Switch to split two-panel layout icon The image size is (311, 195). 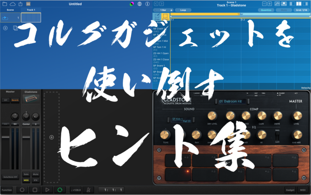point(299,4)
